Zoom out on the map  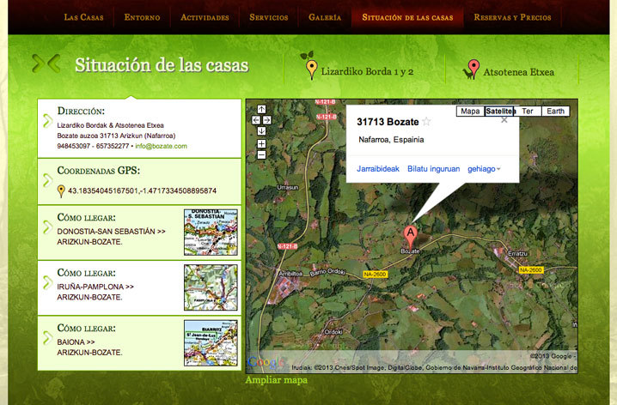click(x=261, y=155)
